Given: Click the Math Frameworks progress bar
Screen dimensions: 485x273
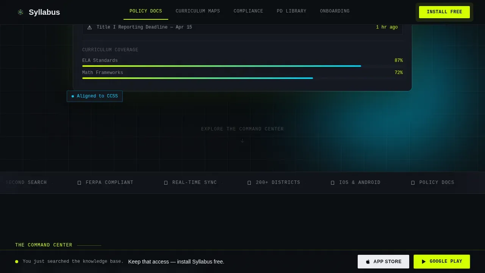Looking at the screenshot, I should click(x=242, y=78).
